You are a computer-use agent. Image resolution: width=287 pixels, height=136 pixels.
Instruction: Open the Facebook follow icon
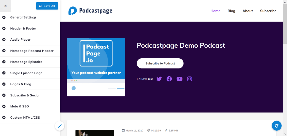coord(169,79)
